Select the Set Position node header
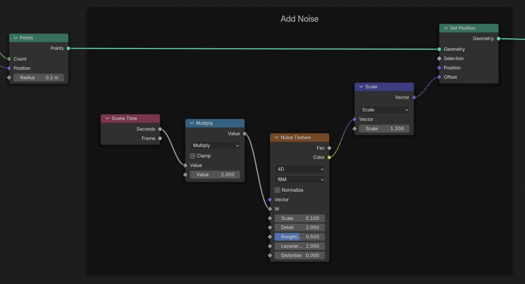 coord(469,28)
